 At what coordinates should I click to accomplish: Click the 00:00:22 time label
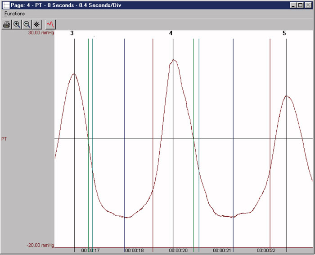(266, 250)
